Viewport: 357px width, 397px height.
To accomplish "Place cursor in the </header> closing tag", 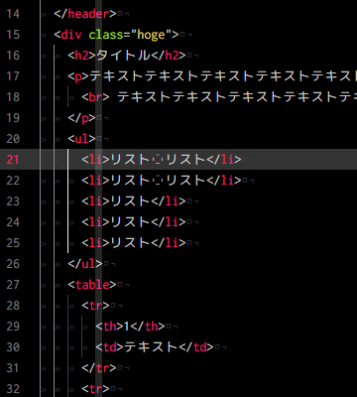I will pos(85,14).
